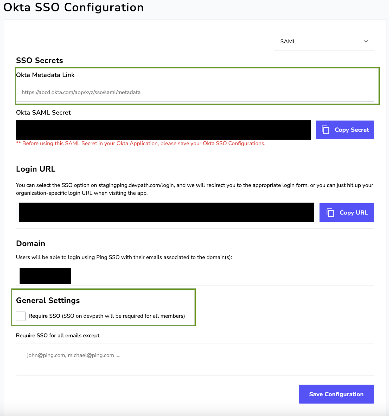This screenshot has width=389, height=416.
Task: Enable the Require SSO checkbox
Action: pos(21,316)
